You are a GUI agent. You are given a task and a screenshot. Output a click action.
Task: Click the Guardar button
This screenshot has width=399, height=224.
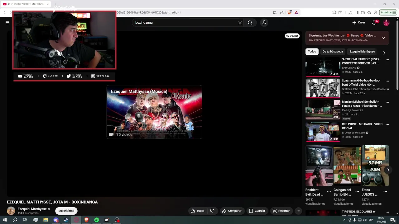point(257,211)
